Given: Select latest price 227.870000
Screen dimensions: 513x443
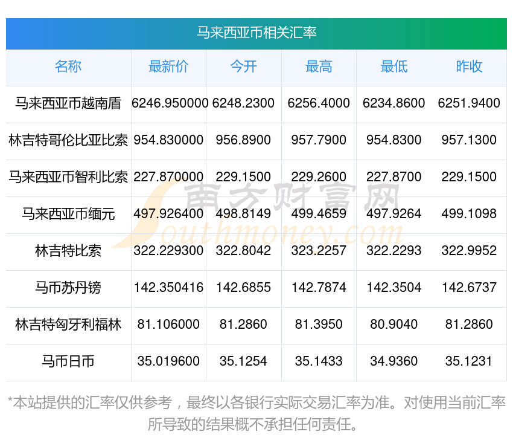Looking at the screenshot, I should (x=168, y=177).
